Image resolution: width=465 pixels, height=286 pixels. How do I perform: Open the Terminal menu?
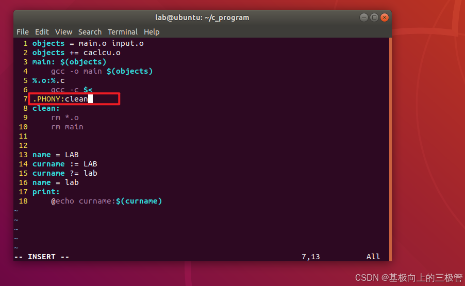(123, 32)
